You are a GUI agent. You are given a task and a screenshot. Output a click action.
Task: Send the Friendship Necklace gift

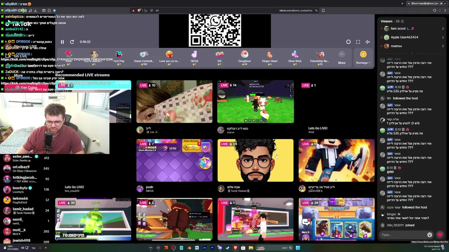[x=320, y=58]
